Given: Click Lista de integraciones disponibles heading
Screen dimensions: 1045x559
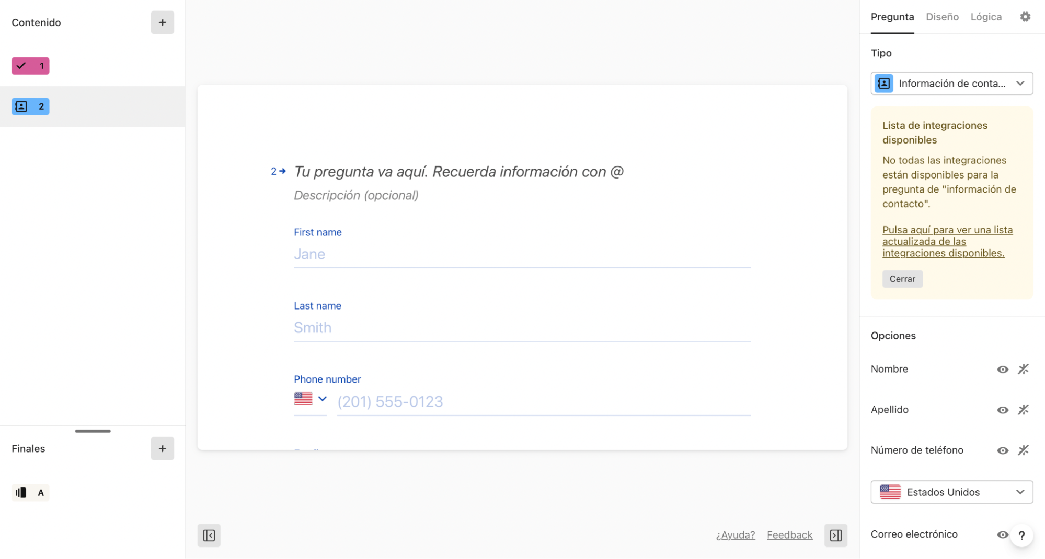Looking at the screenshot, I should (x=935, y=133).
